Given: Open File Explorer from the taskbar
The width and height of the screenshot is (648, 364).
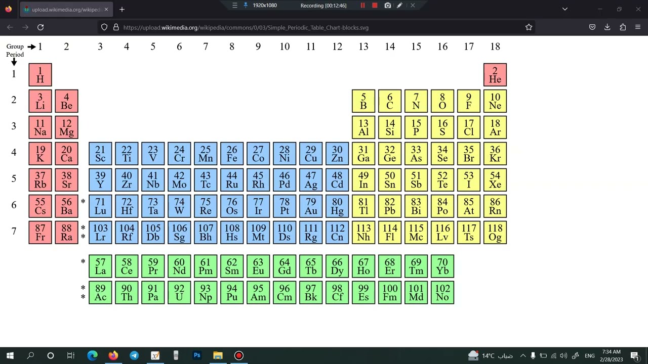Looking at the screenshot, I should pos(218,355).
